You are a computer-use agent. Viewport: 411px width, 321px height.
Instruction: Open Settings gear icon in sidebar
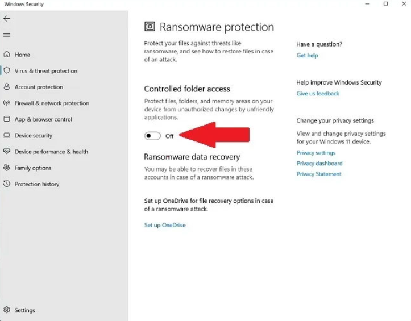(7, 310)
